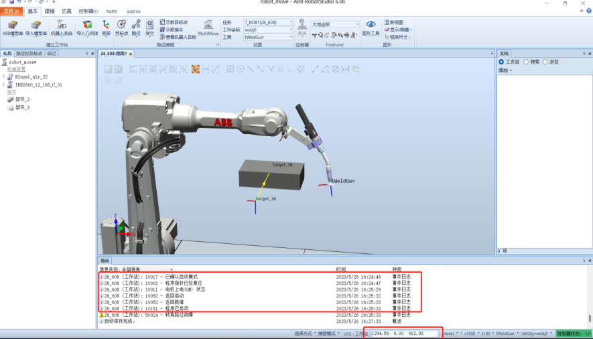Open the 选择方式 status bar dropdown
The height and width of the screenshot is (339, 593).
pos(305,334)
